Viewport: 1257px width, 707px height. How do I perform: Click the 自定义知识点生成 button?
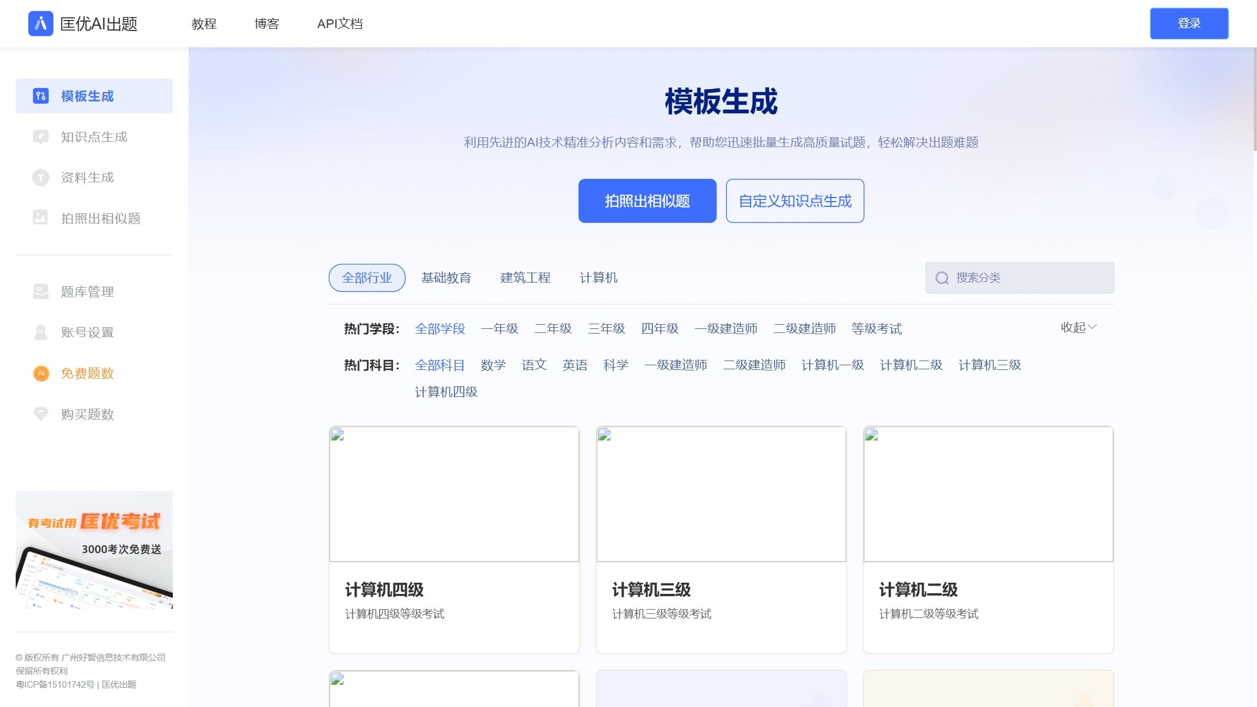794,200
